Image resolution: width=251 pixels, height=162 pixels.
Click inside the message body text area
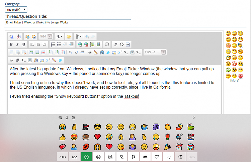(x=114, y=89)
